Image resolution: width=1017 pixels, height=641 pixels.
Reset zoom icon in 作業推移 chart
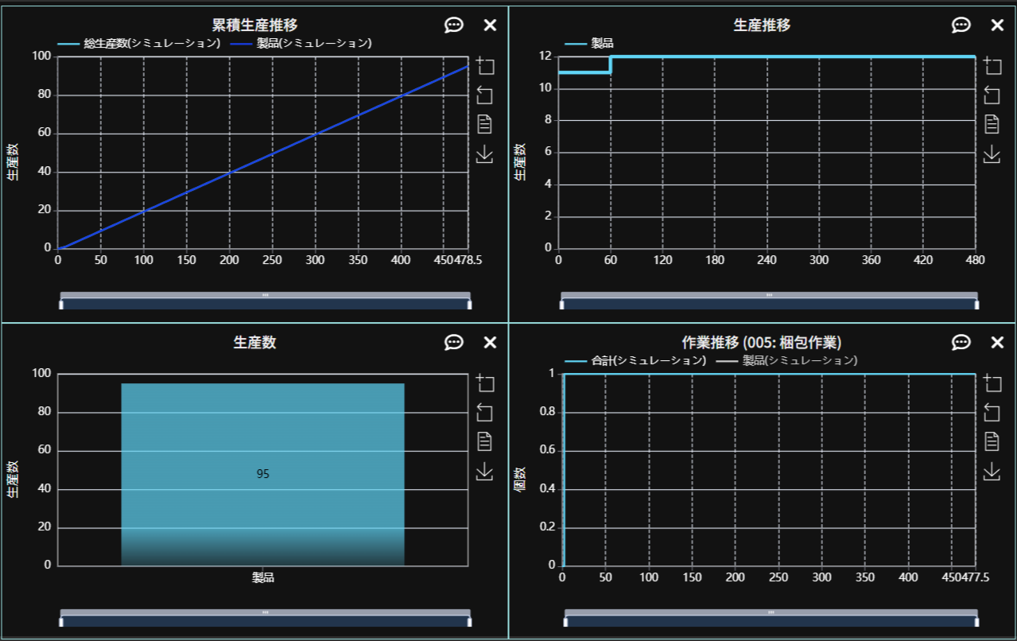tap(992, 412)
